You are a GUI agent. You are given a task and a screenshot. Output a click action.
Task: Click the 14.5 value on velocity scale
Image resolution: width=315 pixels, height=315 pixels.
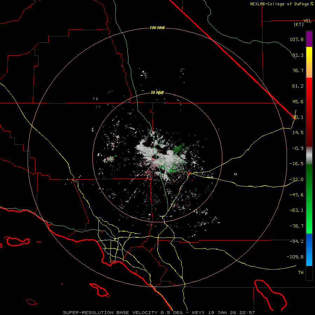(298, 133)
